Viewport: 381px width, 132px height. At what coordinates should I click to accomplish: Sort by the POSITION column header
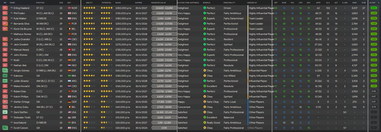[x=40, y=2]
